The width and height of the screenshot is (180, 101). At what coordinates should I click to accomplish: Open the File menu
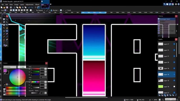point(3,4)
